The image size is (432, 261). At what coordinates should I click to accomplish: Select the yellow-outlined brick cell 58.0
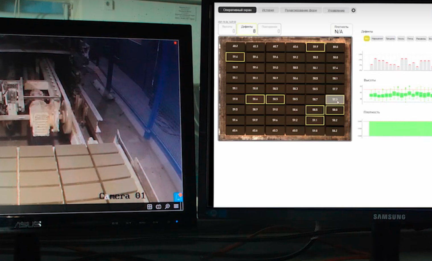coord(335,110)
